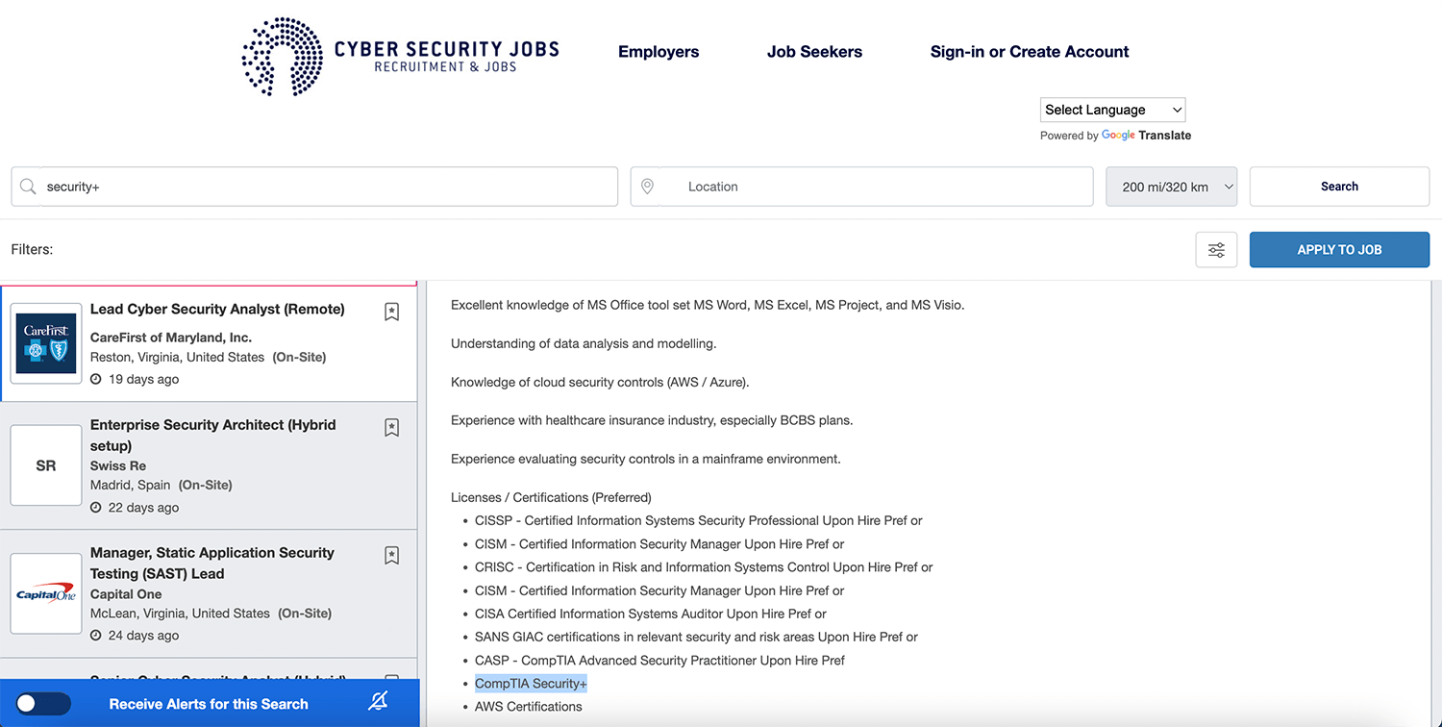Screen dimensions: 1442x727
Task: Click the 19 days ago timestamp
Action: (143, 379)
